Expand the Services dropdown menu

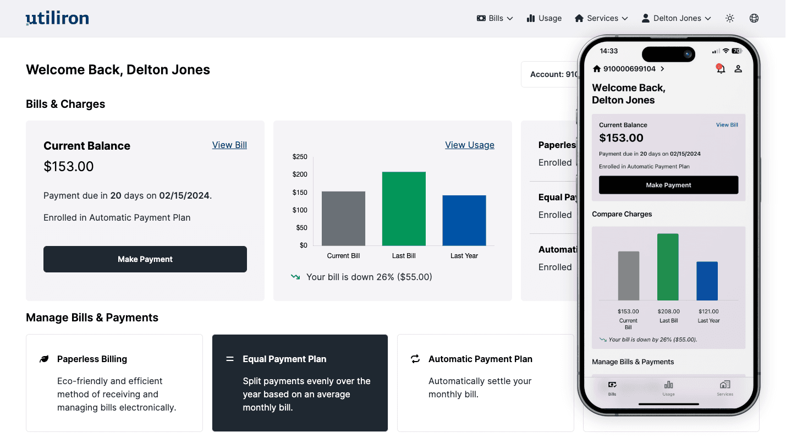[x=601, y=18]
